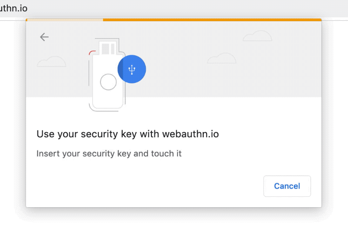Click the middle-right cloud graphic
348x229 pixels.
222,58
